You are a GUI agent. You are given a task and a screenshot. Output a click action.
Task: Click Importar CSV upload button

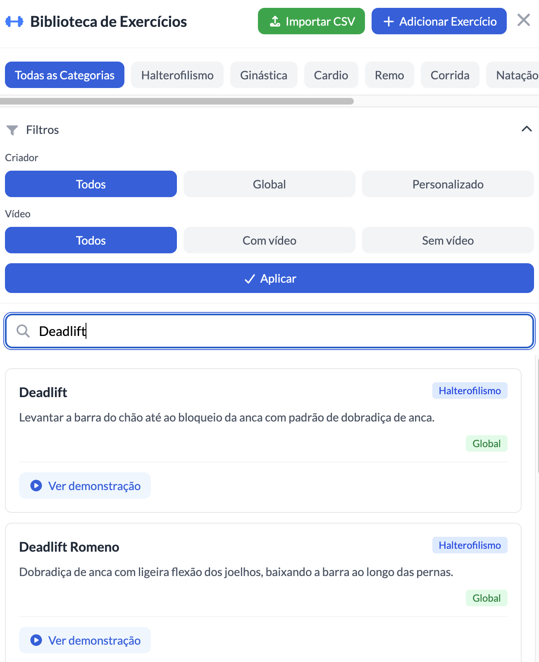311,21
